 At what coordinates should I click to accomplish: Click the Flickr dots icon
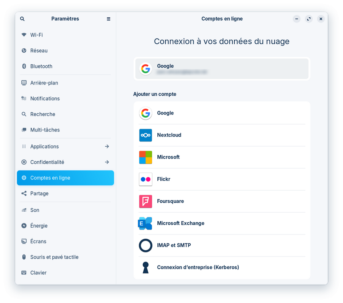tap(146, 179)
